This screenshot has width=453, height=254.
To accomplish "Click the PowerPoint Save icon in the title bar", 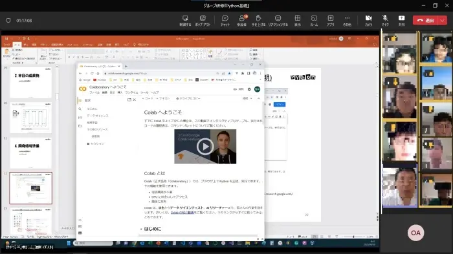I will tap(6, 39).
